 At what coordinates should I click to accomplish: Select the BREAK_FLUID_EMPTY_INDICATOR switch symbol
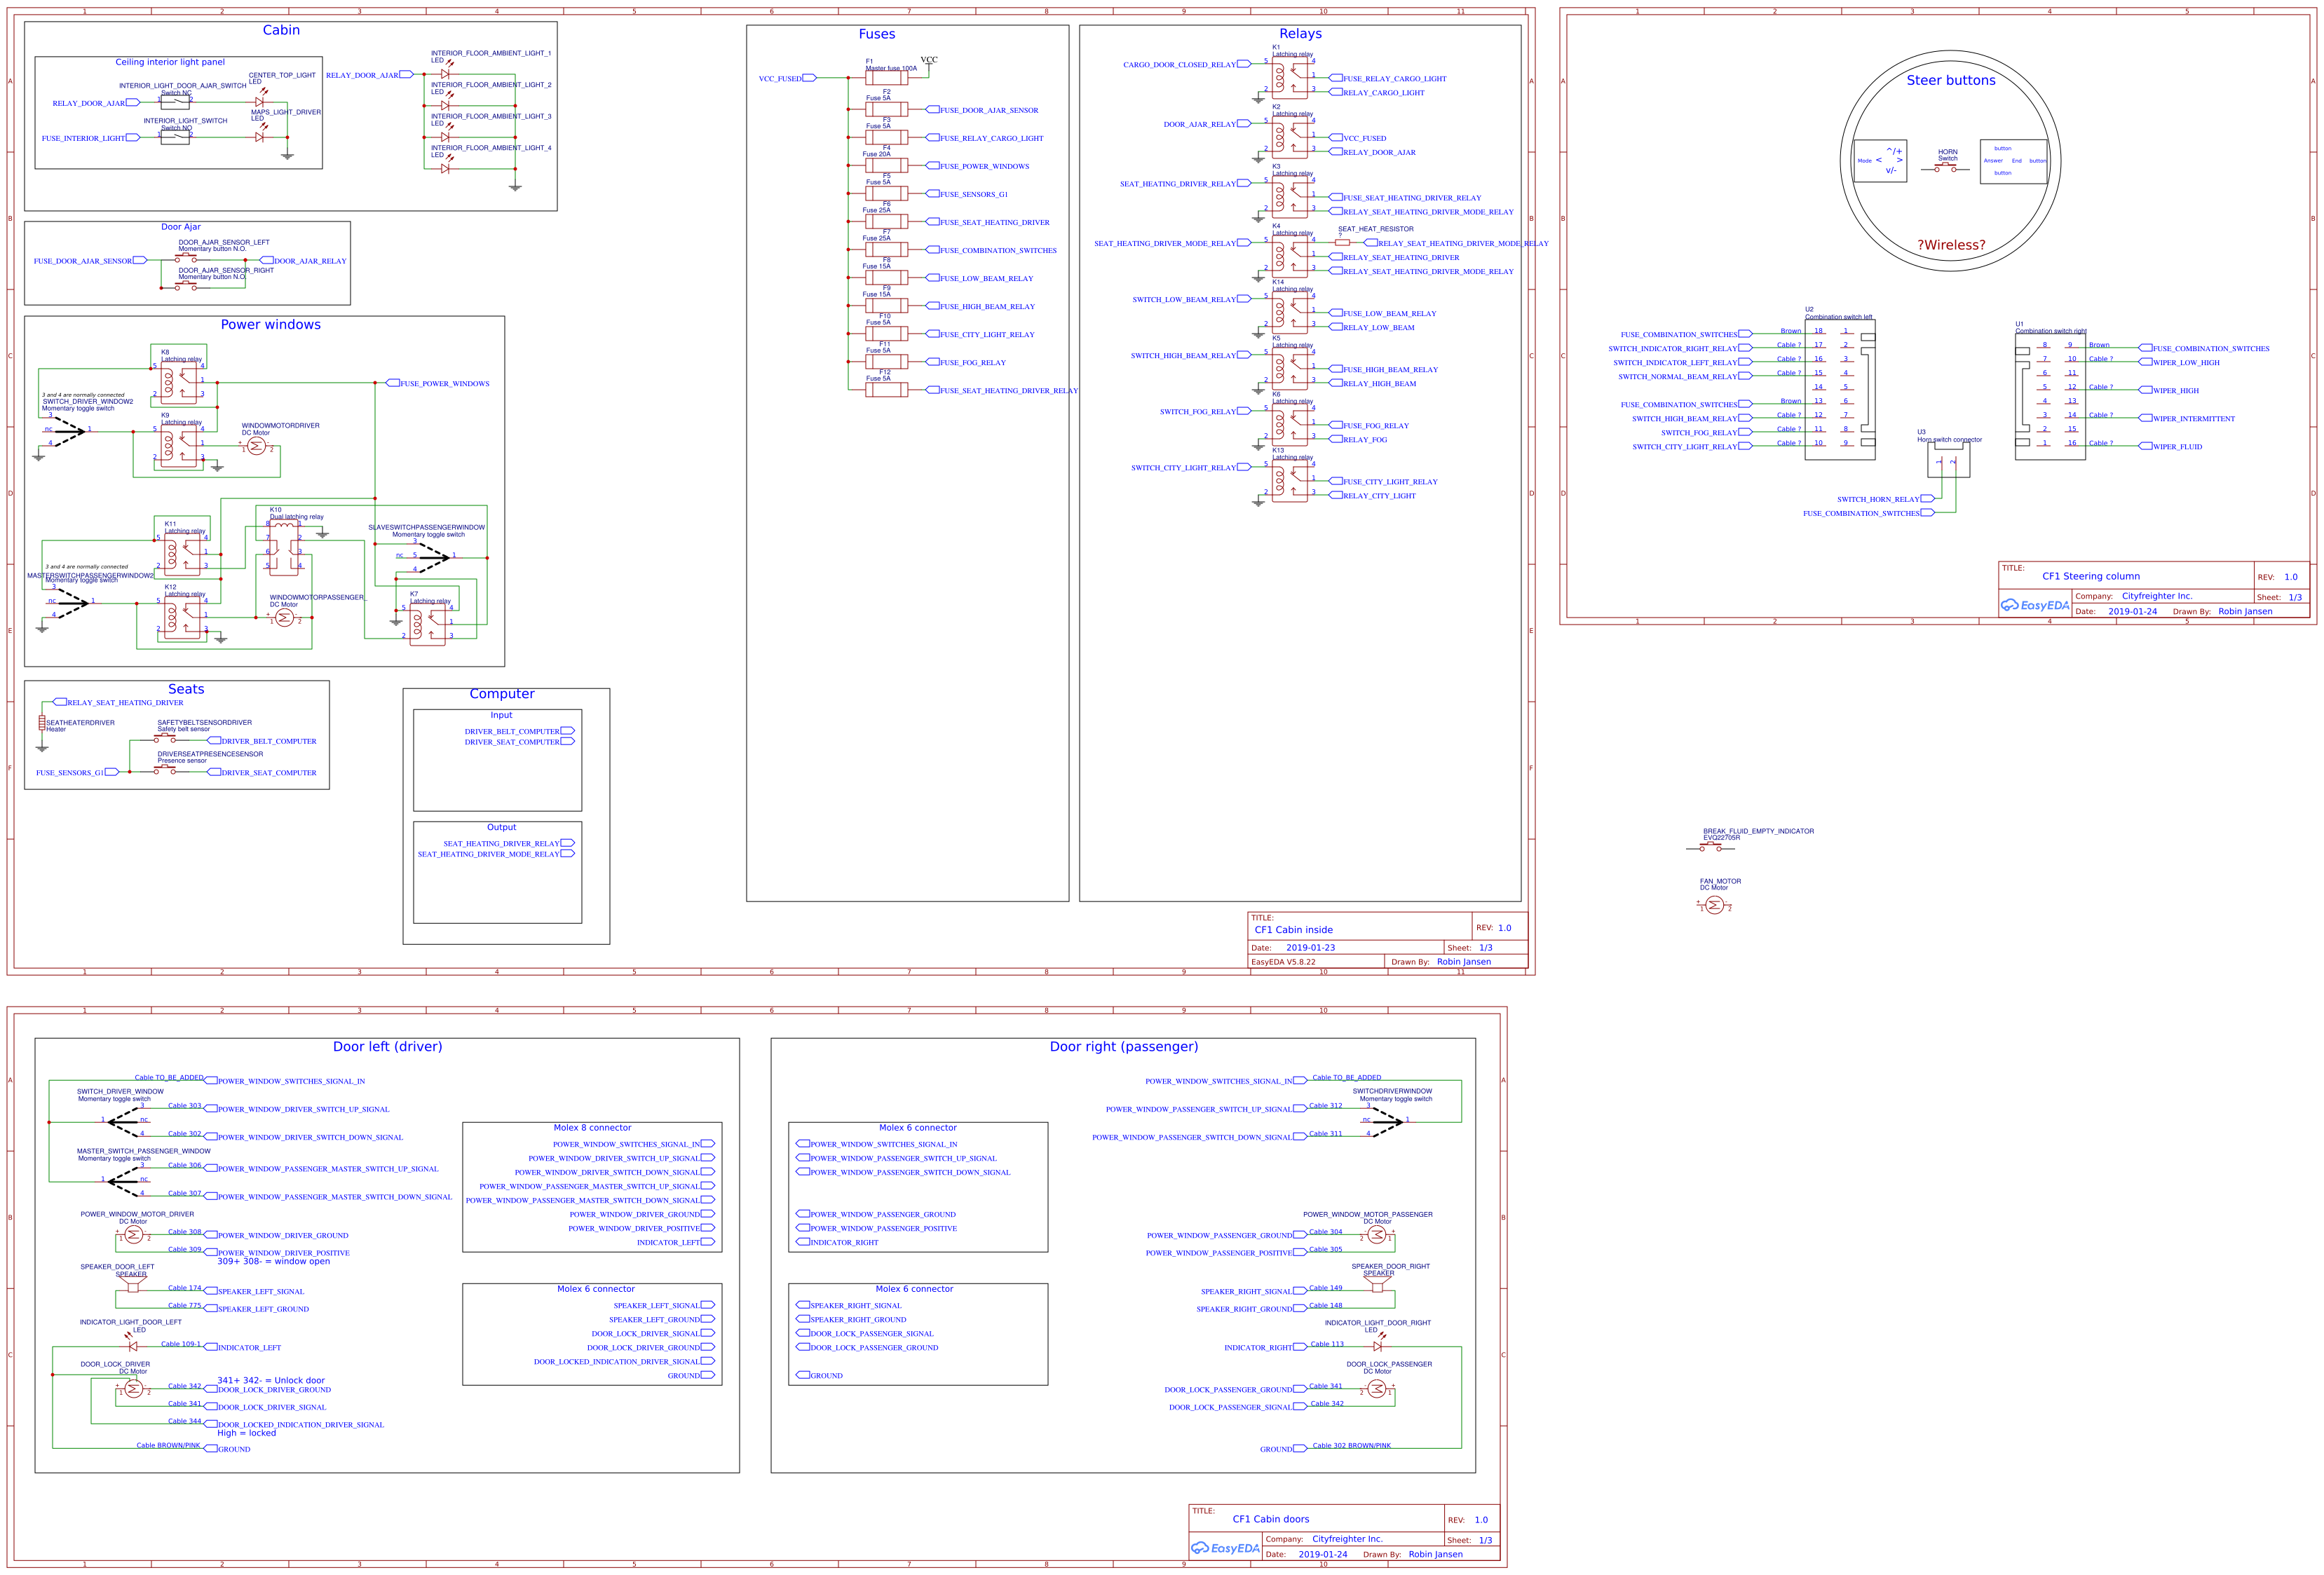1710,847
